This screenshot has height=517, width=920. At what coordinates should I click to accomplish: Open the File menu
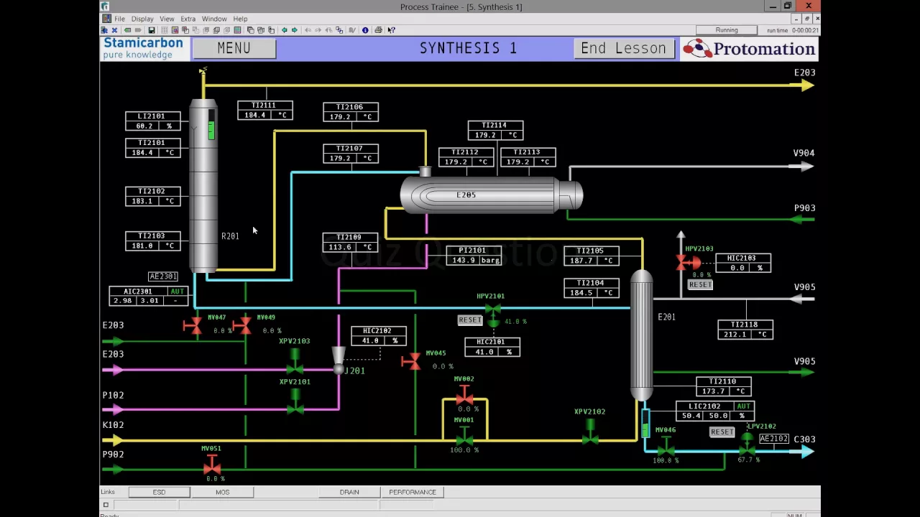(119, 19)
